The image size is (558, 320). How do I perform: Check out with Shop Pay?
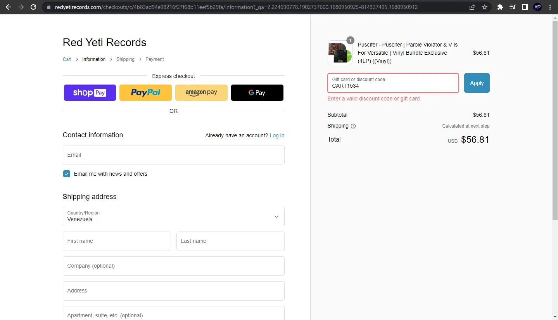[90, 93]
